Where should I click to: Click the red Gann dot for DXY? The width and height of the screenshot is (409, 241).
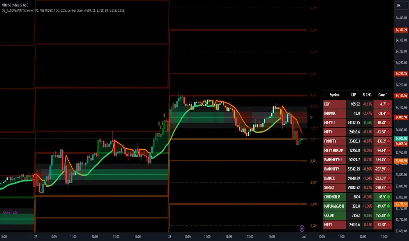388,104
